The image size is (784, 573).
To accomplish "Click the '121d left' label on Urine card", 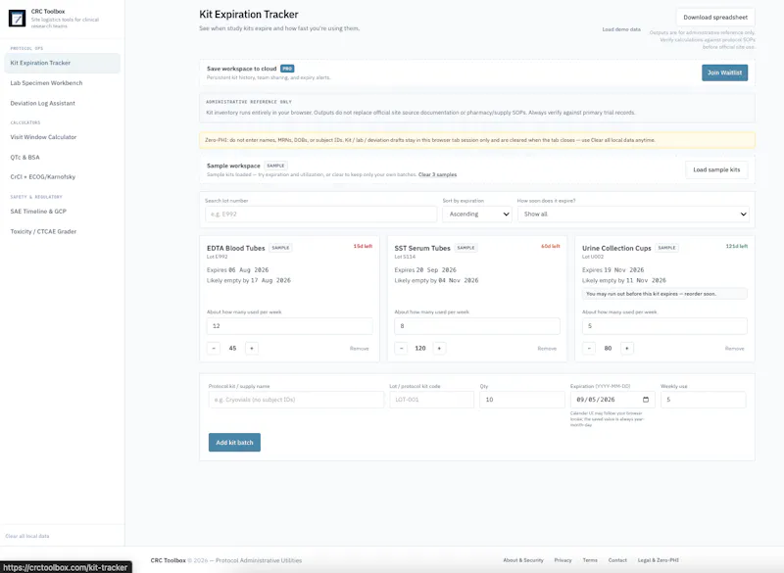I will (x=737, y=246).
